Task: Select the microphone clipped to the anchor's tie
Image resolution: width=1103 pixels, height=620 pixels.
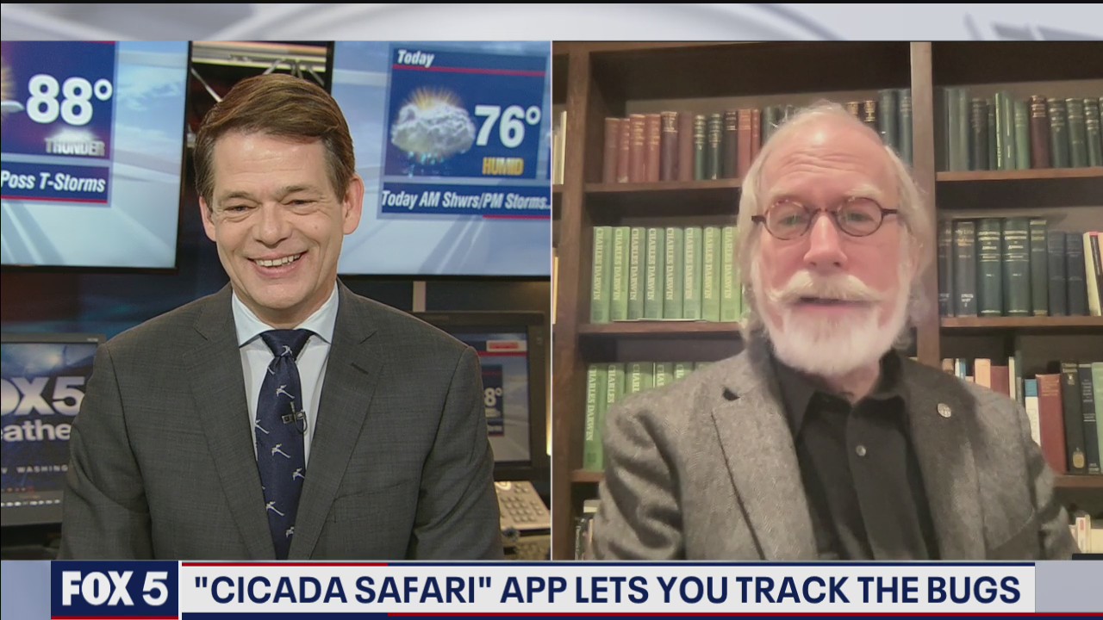Action: tap(294, 416)
